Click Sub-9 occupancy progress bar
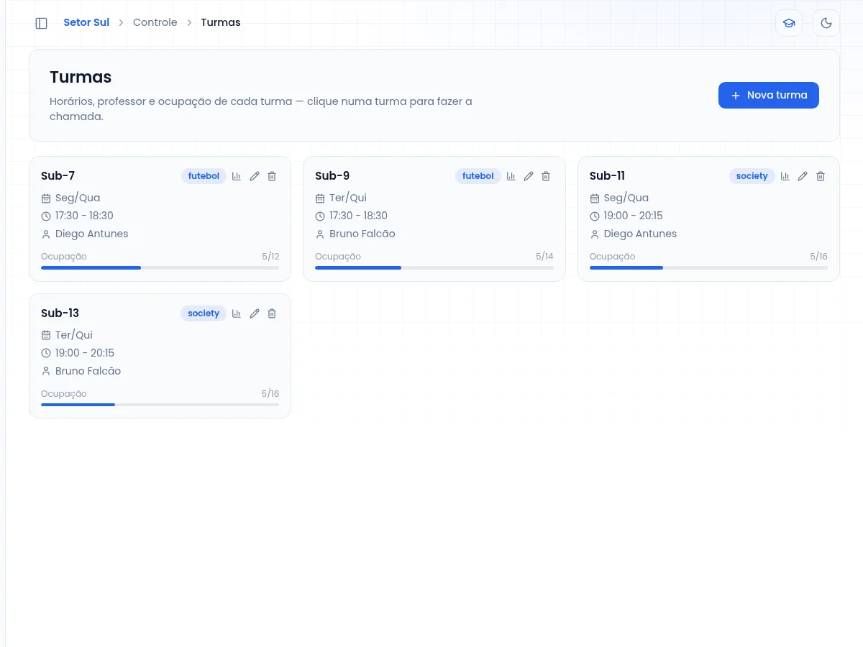The image size is (863, 647). [434, 267]
